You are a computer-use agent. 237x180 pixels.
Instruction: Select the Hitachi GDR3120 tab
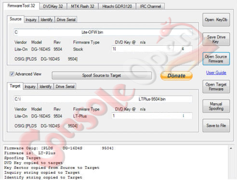(x=117, y=6)
